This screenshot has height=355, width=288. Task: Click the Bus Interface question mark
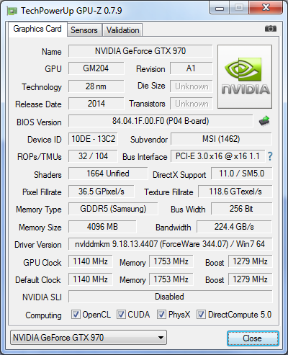[270, 156]
